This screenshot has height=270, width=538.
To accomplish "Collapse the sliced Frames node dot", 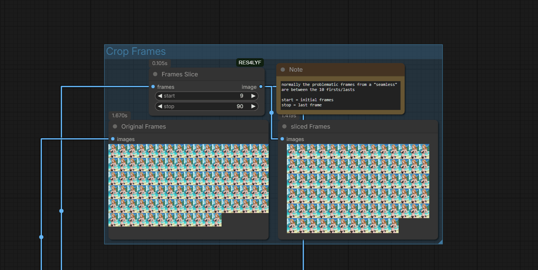I will tap(284, 126).
